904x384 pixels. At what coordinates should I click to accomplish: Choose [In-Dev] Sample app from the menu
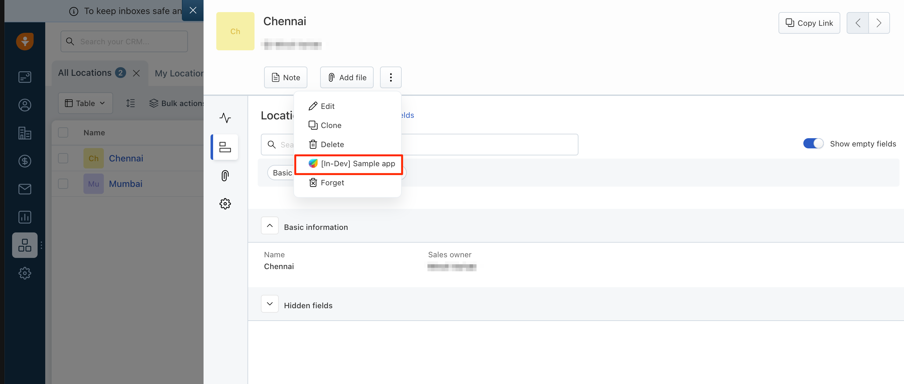click(x=348, y=163)
